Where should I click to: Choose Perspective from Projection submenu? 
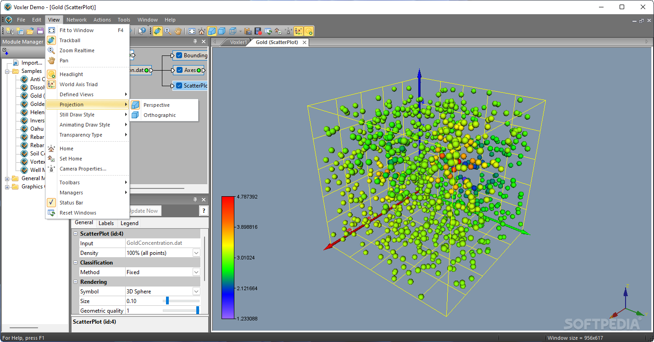tap(164, 105)
